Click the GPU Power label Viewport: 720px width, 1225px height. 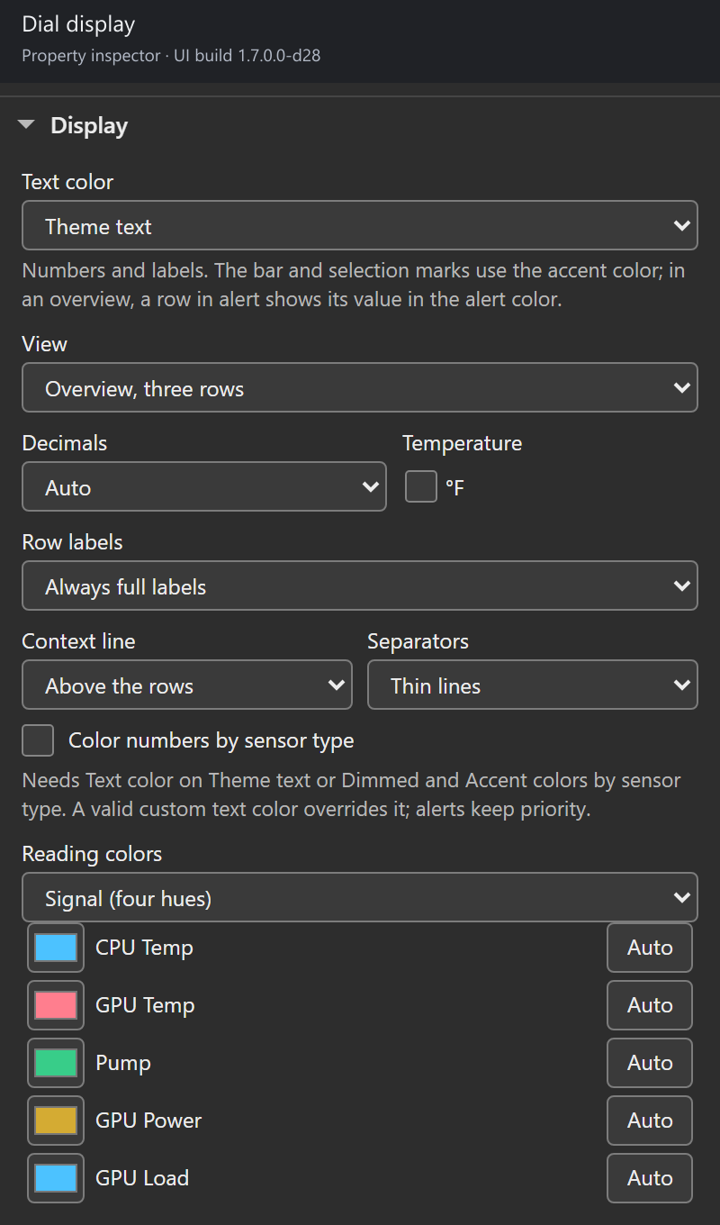[148, 1121]
